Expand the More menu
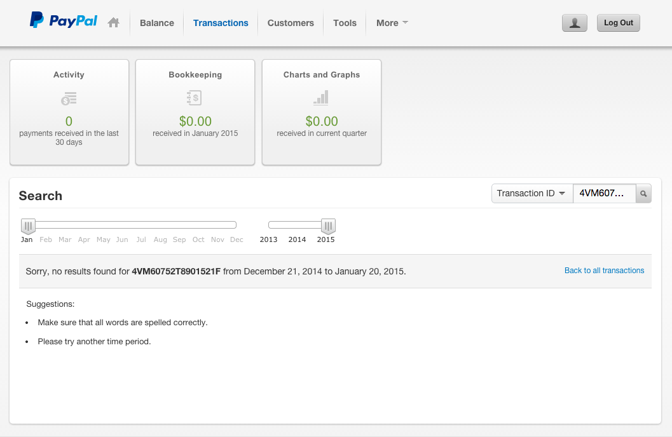 (x=392, y=23)
